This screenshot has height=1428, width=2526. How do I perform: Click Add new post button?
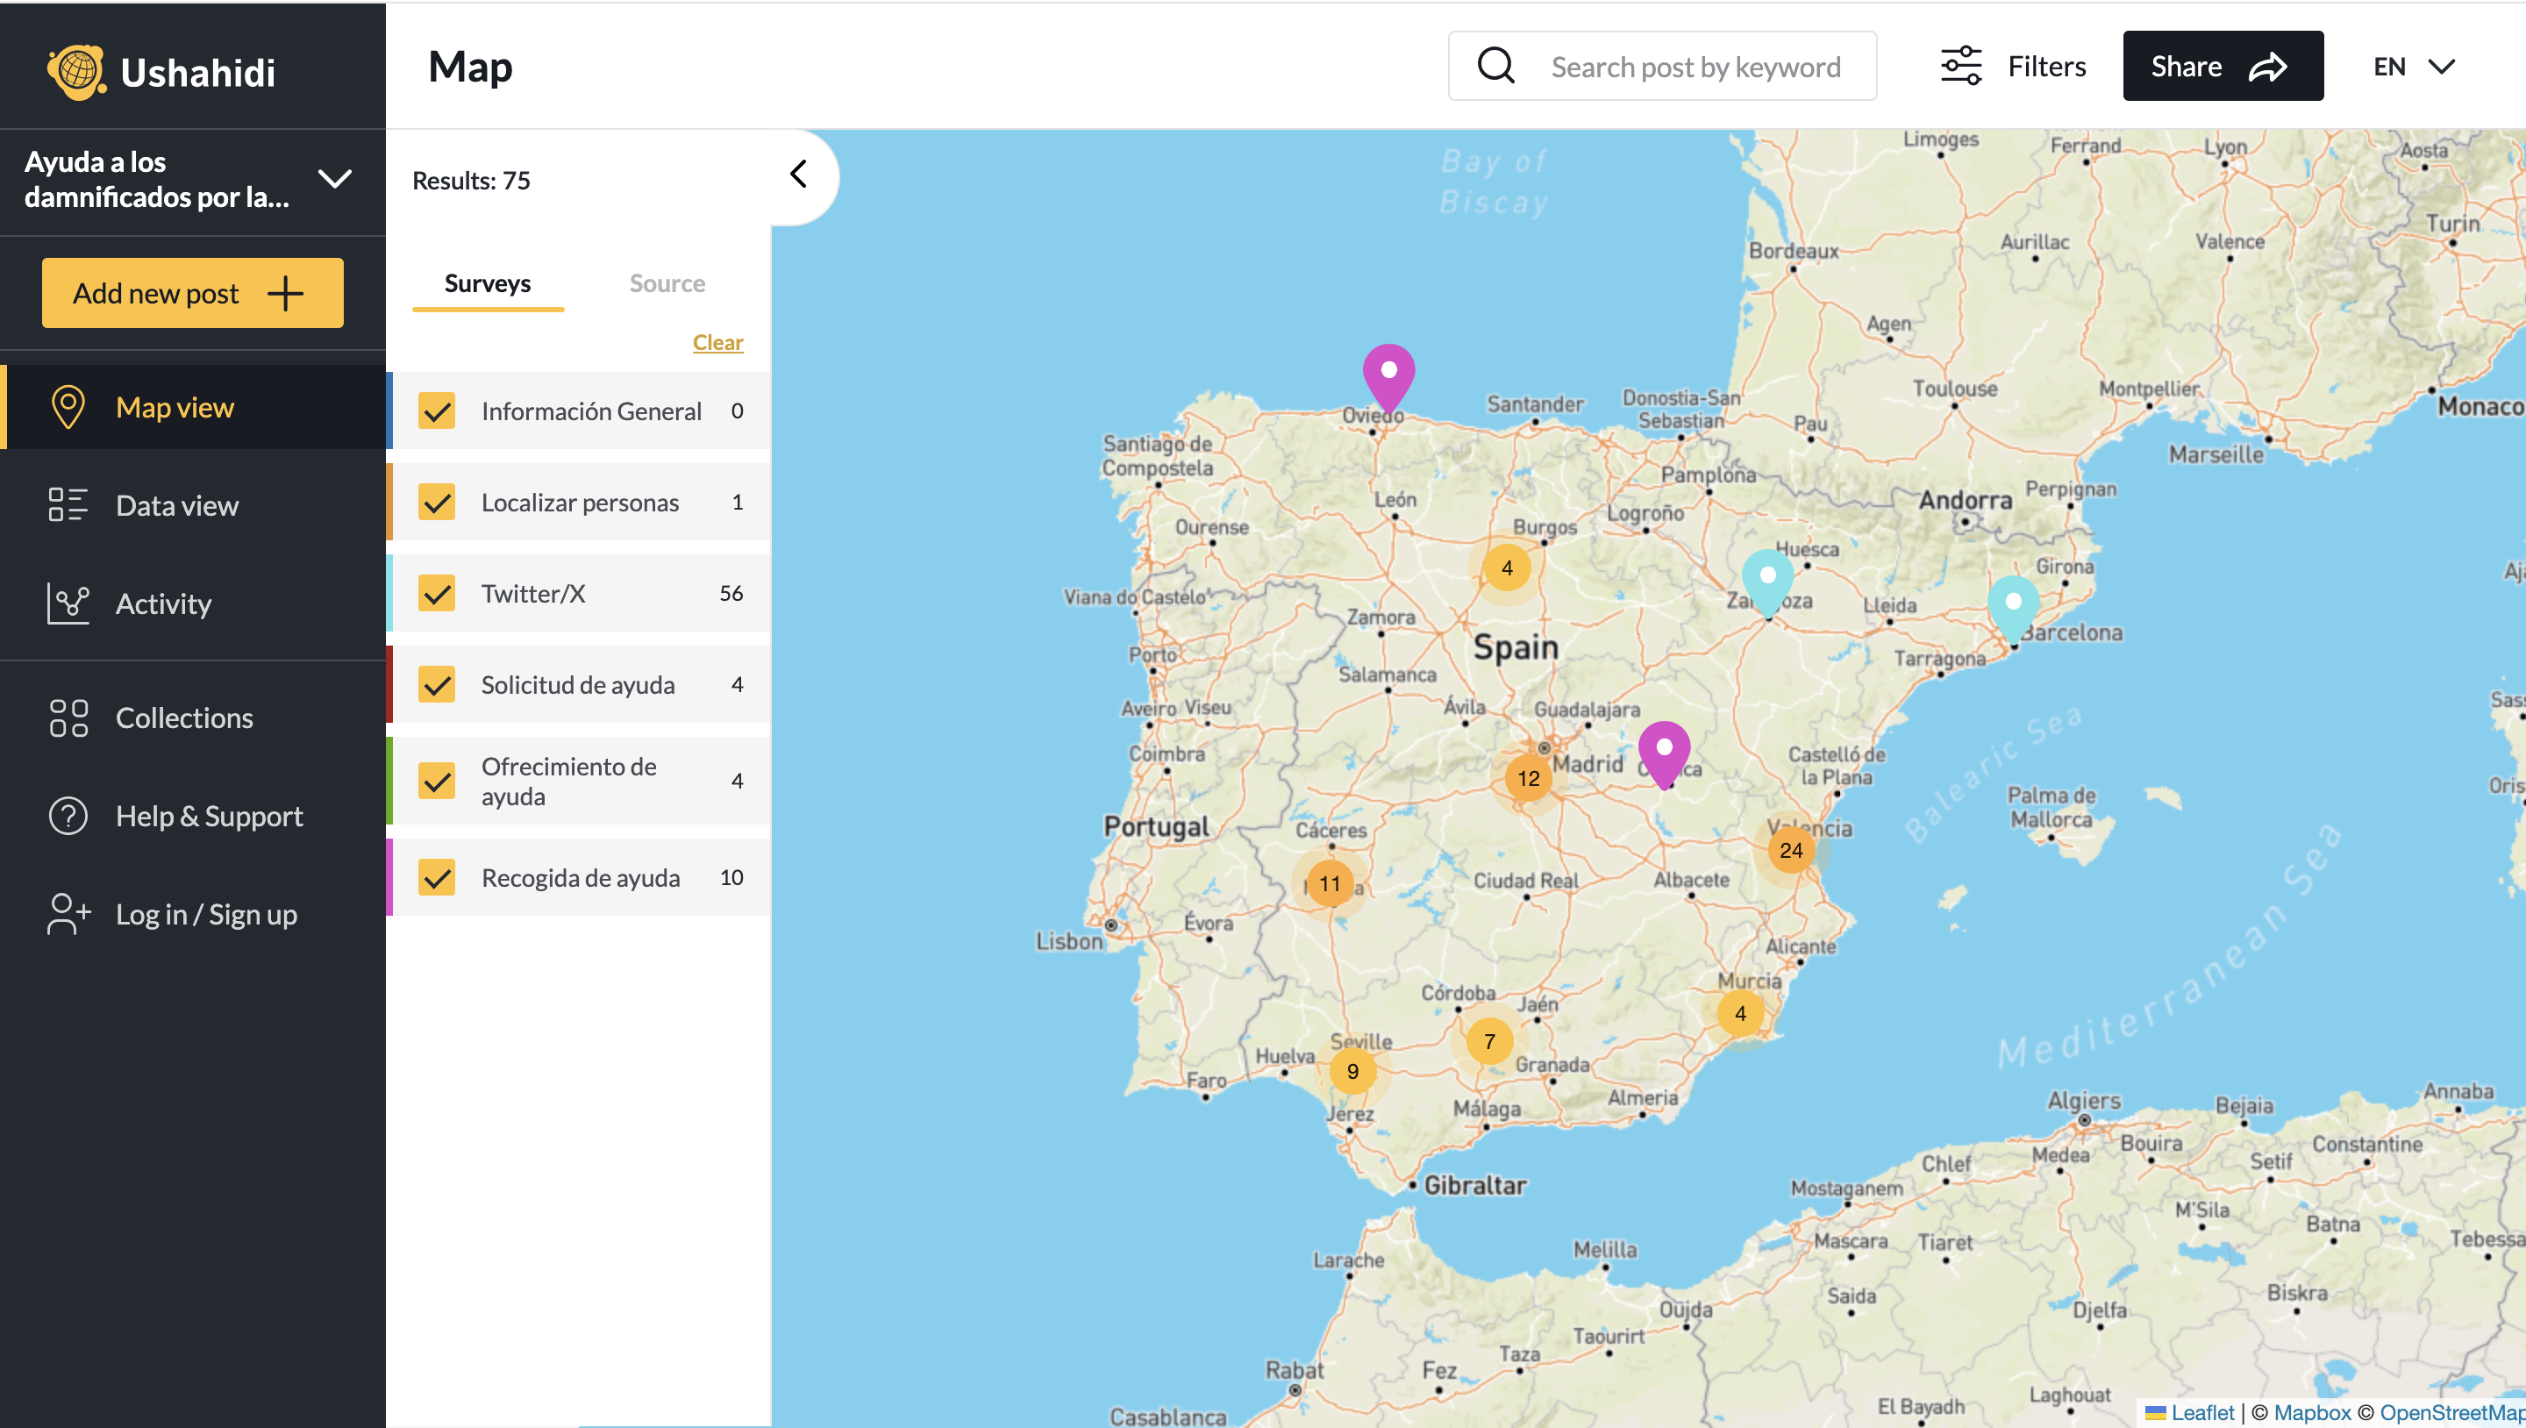192,293
